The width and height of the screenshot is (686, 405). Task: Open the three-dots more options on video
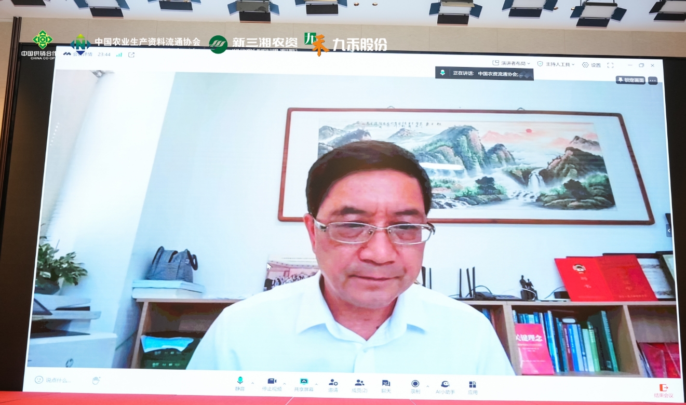(x=653, y=80)
